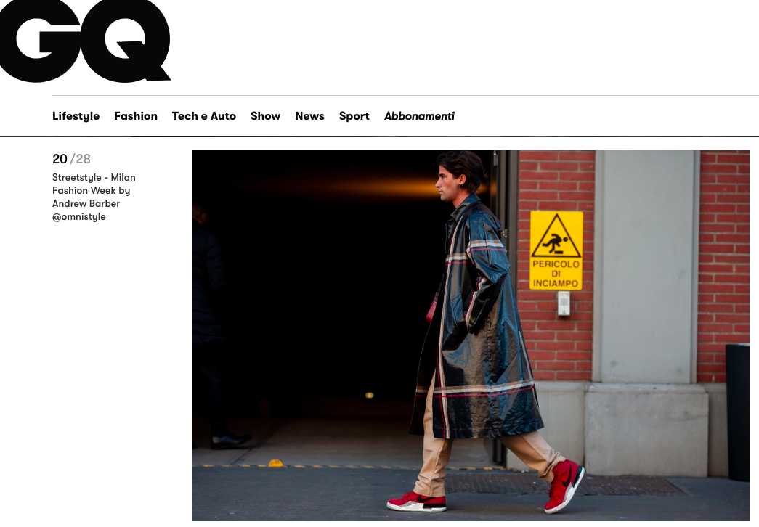
Task: Click the intercom box on brick wall
Action: tap(564, 303)
